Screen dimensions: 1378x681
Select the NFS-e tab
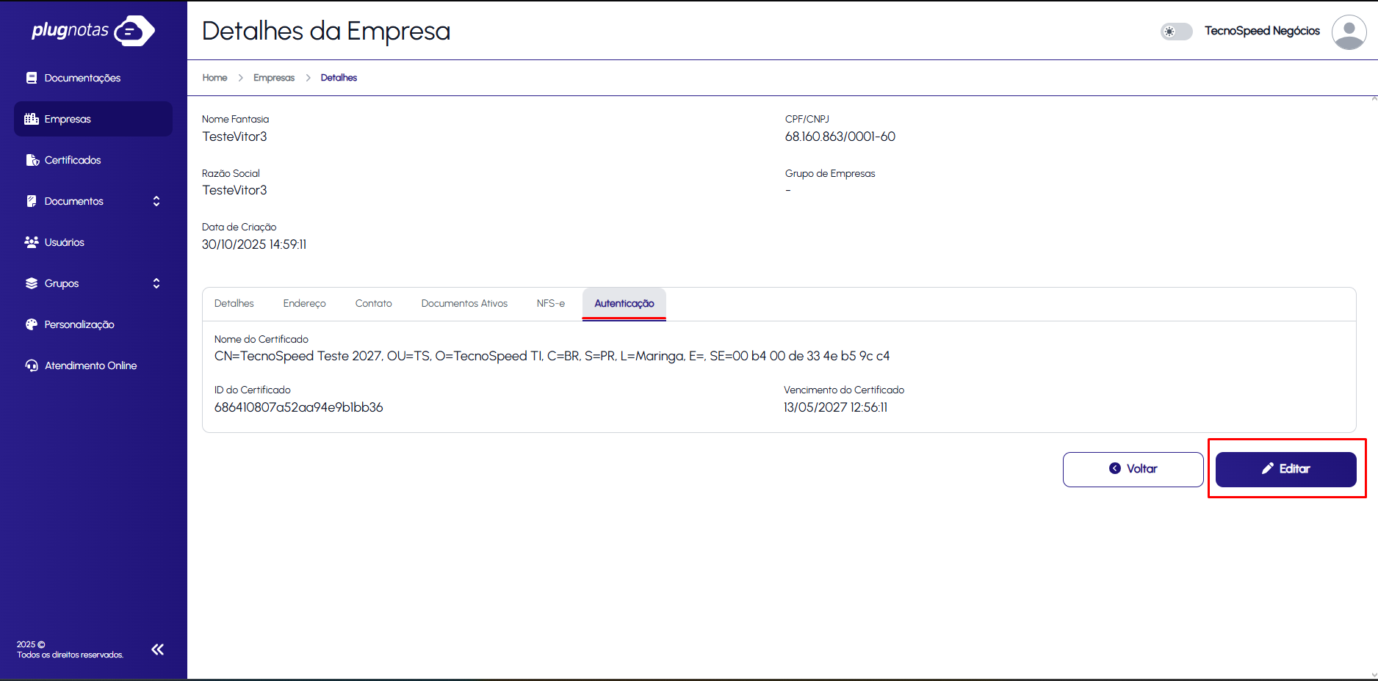tap(551, 304)
